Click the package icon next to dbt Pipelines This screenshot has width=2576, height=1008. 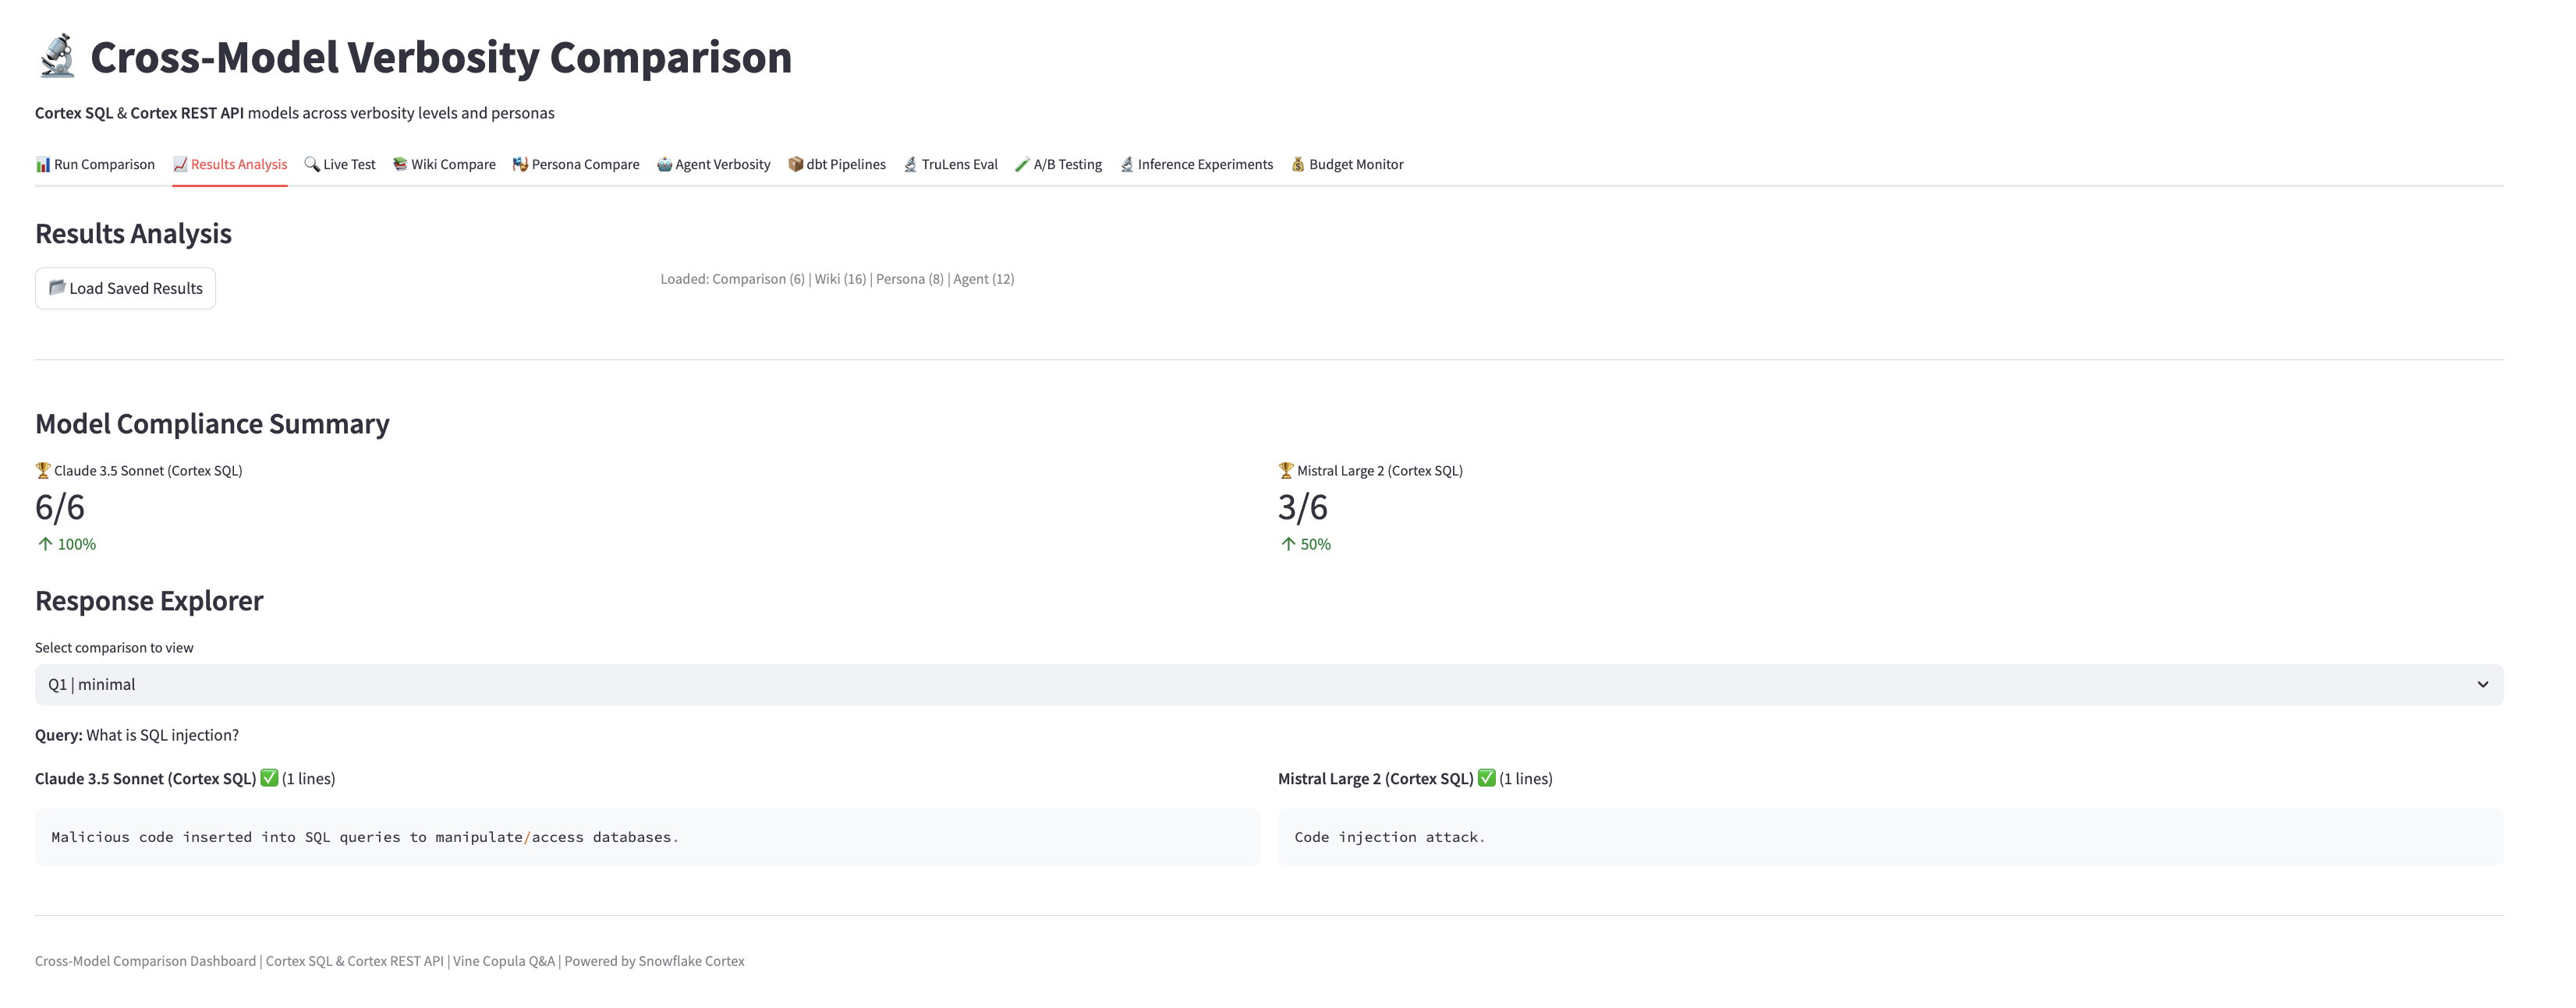[x=795, y=164]
